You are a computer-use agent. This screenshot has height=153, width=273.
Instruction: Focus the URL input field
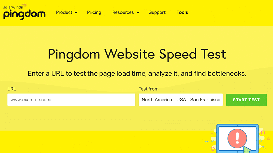tap(71, 100)
